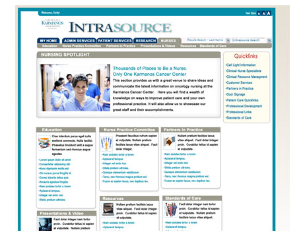
Task: Focus the Intrasource Search field
Action: click(249, 40)
